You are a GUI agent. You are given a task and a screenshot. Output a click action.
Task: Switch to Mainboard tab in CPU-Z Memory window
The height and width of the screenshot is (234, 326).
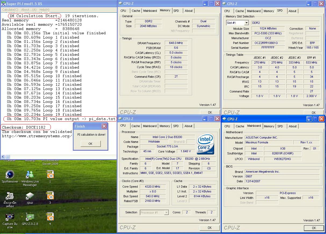click(x=150, y=11)
